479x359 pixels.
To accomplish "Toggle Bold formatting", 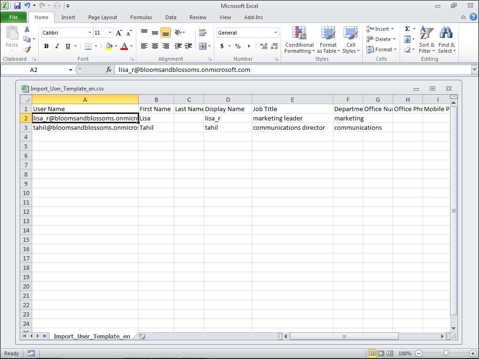I will pos(46,46).
